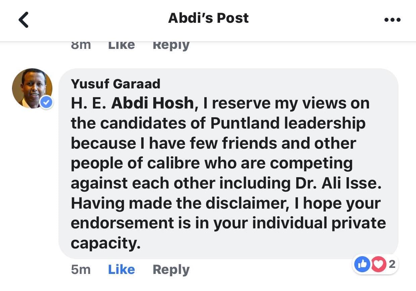Like Yusuf Garaad's comment
Image resolution: width=416 pixels, height=291 pixels.
(x=121, y=270)
